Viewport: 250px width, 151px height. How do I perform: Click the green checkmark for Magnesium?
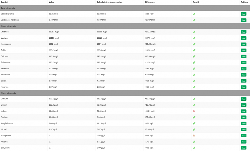(194, 44)
